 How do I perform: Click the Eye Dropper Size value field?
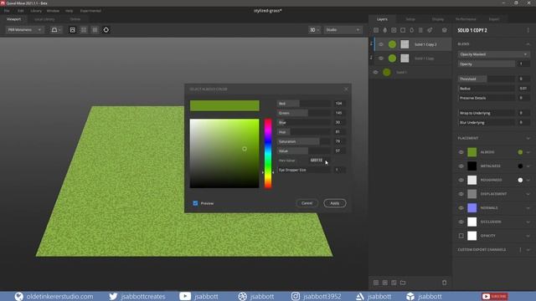339,170
